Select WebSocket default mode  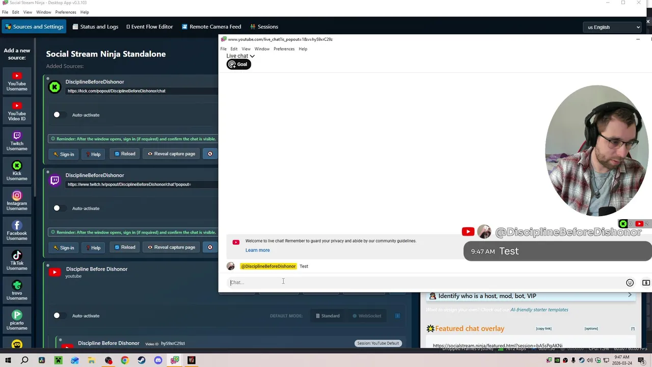pyautogui.click(x=367, y=316)
